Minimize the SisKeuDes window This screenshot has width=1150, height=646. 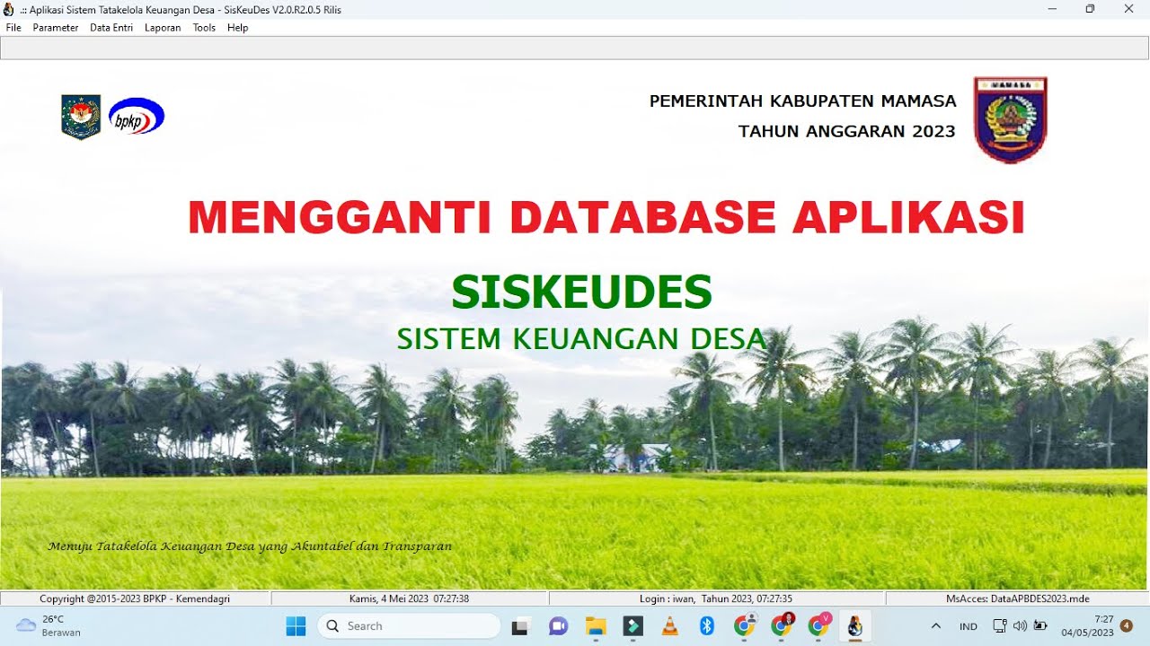(x=1052, y=9)
